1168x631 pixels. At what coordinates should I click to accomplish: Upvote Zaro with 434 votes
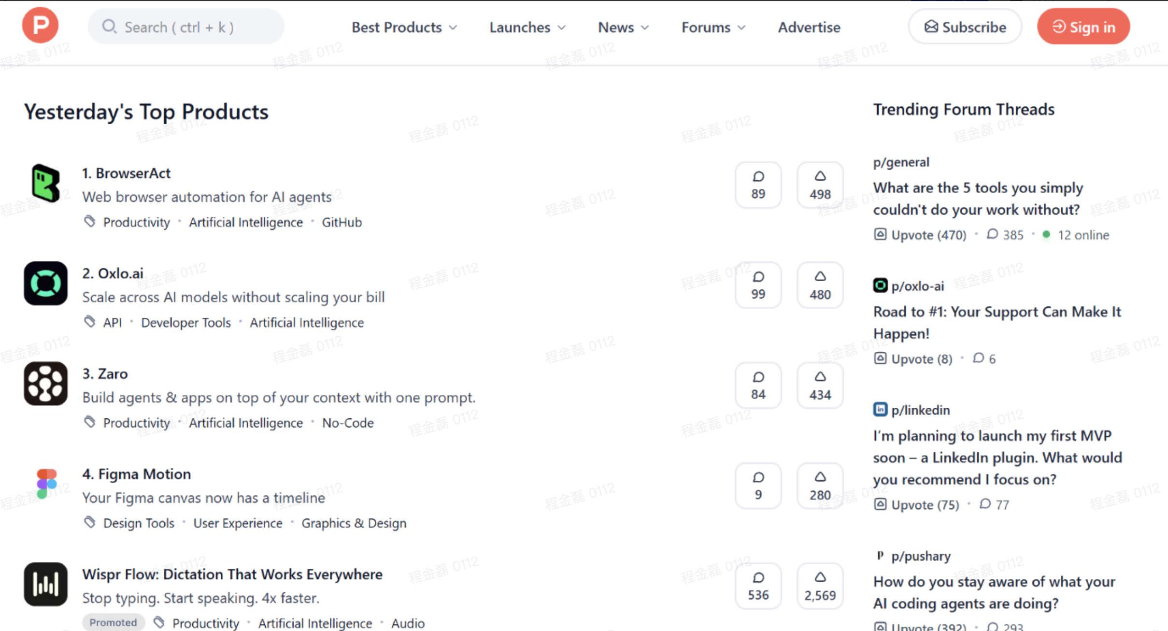pos(820,386)
